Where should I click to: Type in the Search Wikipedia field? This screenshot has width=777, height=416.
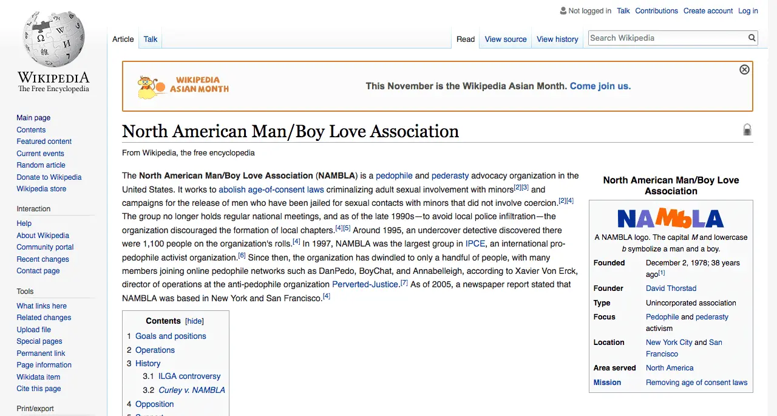tap(667, 38)
